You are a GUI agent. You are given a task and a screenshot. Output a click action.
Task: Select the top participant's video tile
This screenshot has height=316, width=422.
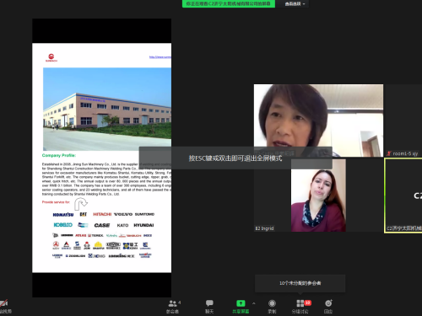pyautogui.click(x=318, y=121)
